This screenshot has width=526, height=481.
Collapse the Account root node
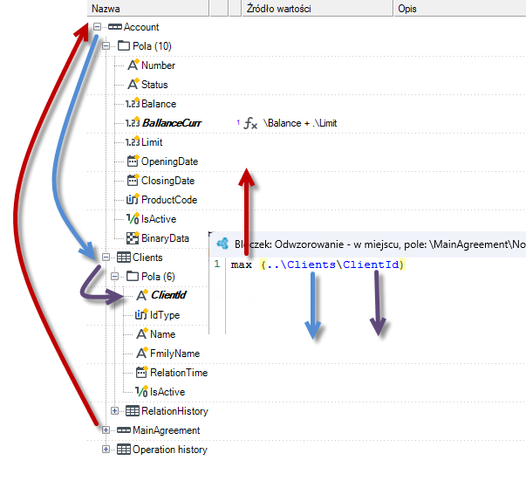97,26
